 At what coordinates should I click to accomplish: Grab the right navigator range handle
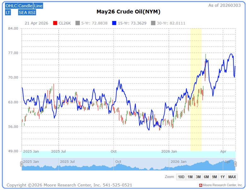235,164
